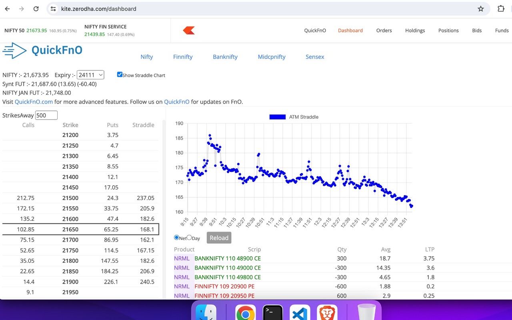Click the browser back arrow
The image size is (512, 320).
point(7,8)
